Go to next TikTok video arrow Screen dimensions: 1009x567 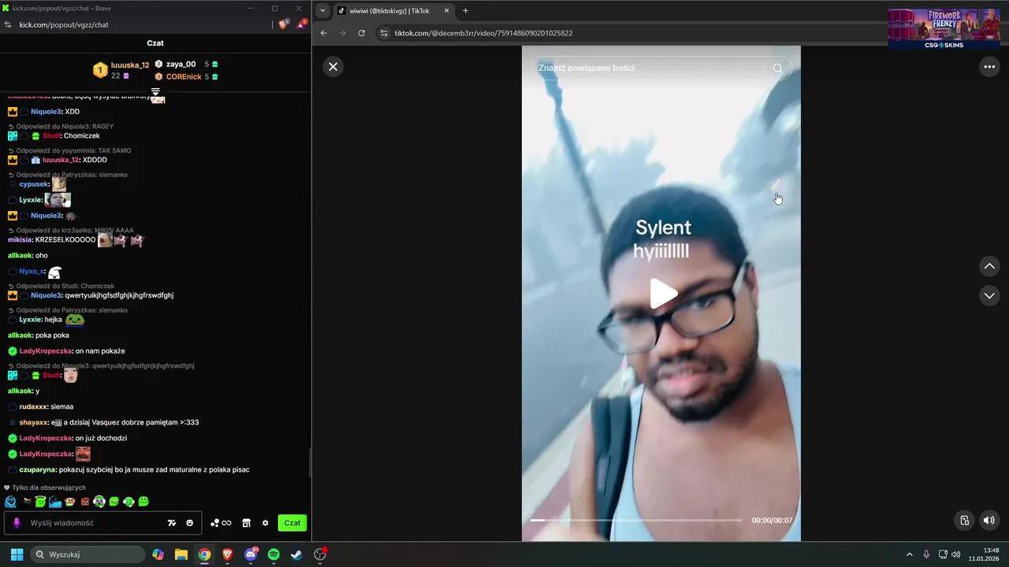pyautogui.click(x=989, y=295)
